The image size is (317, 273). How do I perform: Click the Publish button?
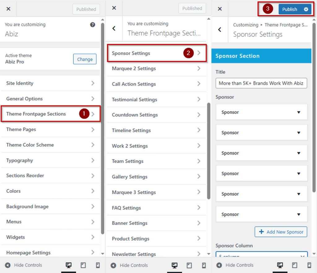tap(289, 9)
